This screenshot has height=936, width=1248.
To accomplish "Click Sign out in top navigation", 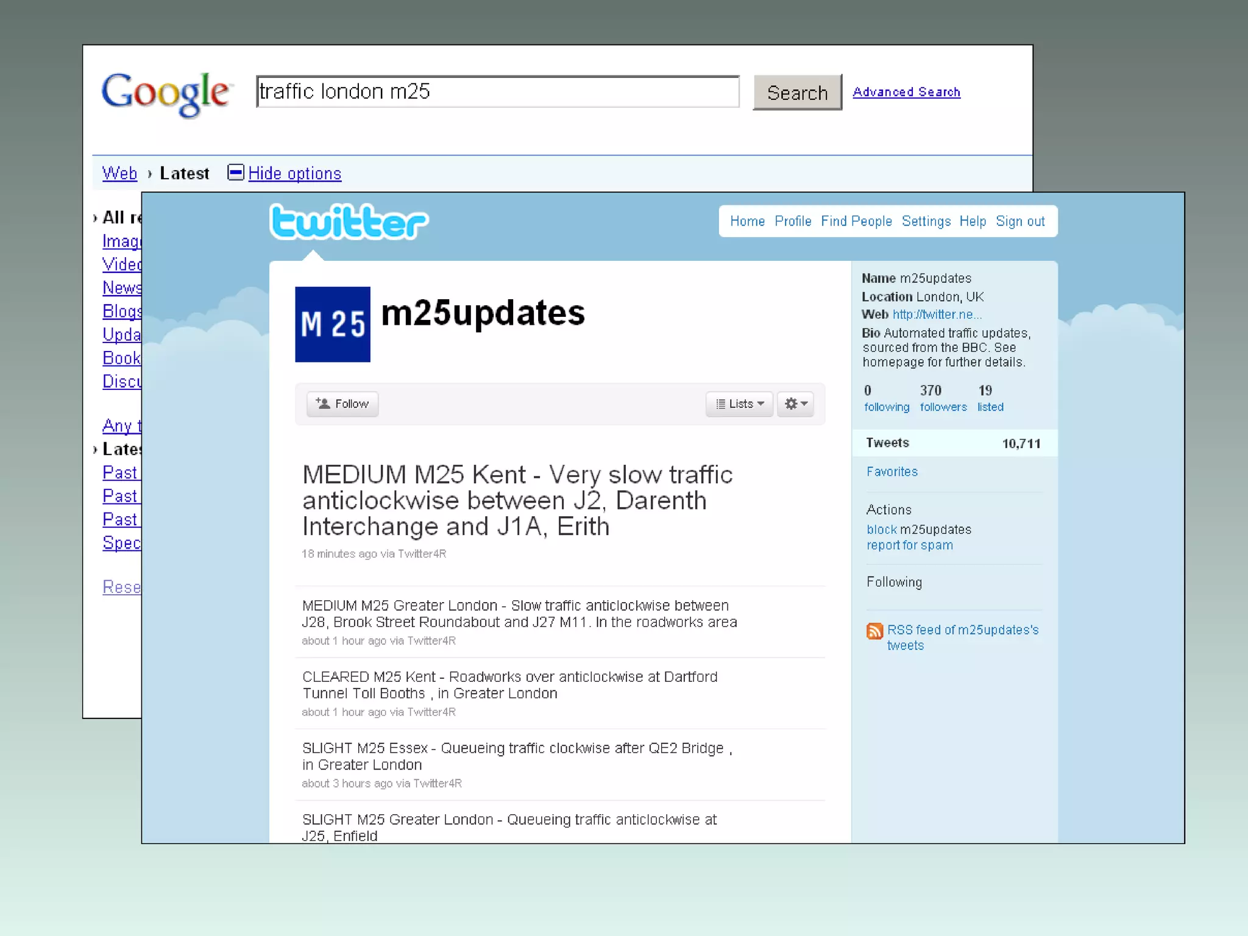I will pyautogui.click(x=1020, y=221).
